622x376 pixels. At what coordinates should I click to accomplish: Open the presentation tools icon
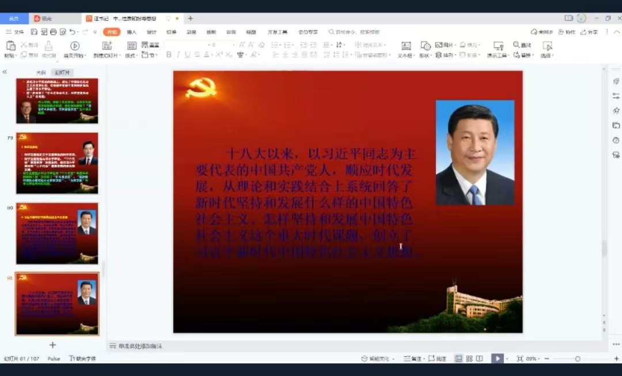point(498,46)
